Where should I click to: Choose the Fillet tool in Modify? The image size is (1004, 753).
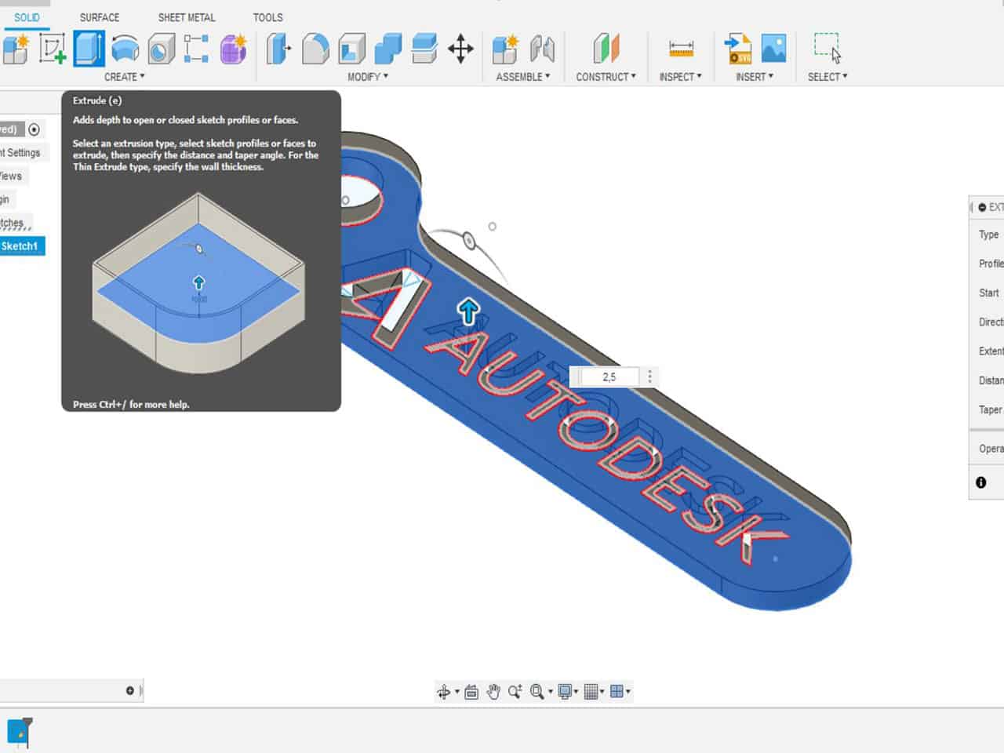[x=315, y=49]
